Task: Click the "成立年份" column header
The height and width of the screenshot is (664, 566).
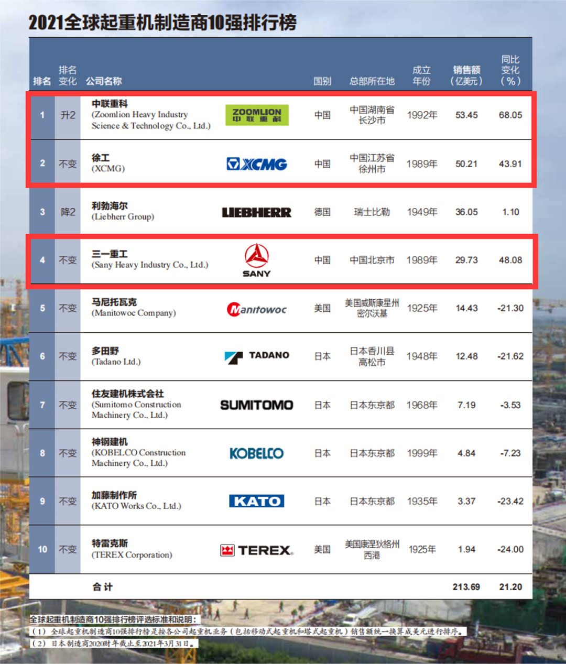Action: (x=421, y=75)
